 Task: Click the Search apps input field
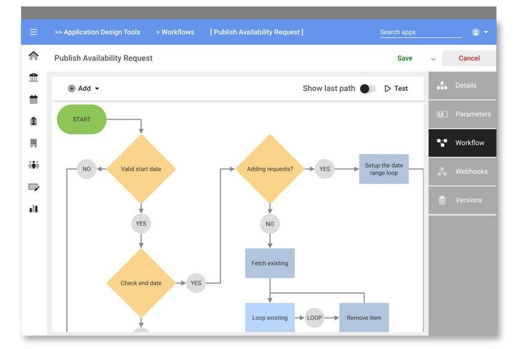pos(420,32)
